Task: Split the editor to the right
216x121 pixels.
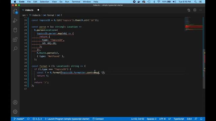Action: [195, 10]
